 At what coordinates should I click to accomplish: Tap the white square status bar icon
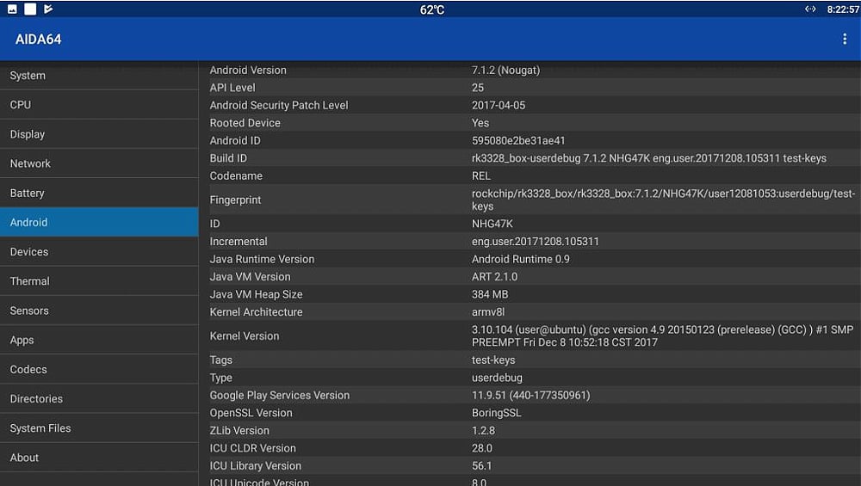30,9
